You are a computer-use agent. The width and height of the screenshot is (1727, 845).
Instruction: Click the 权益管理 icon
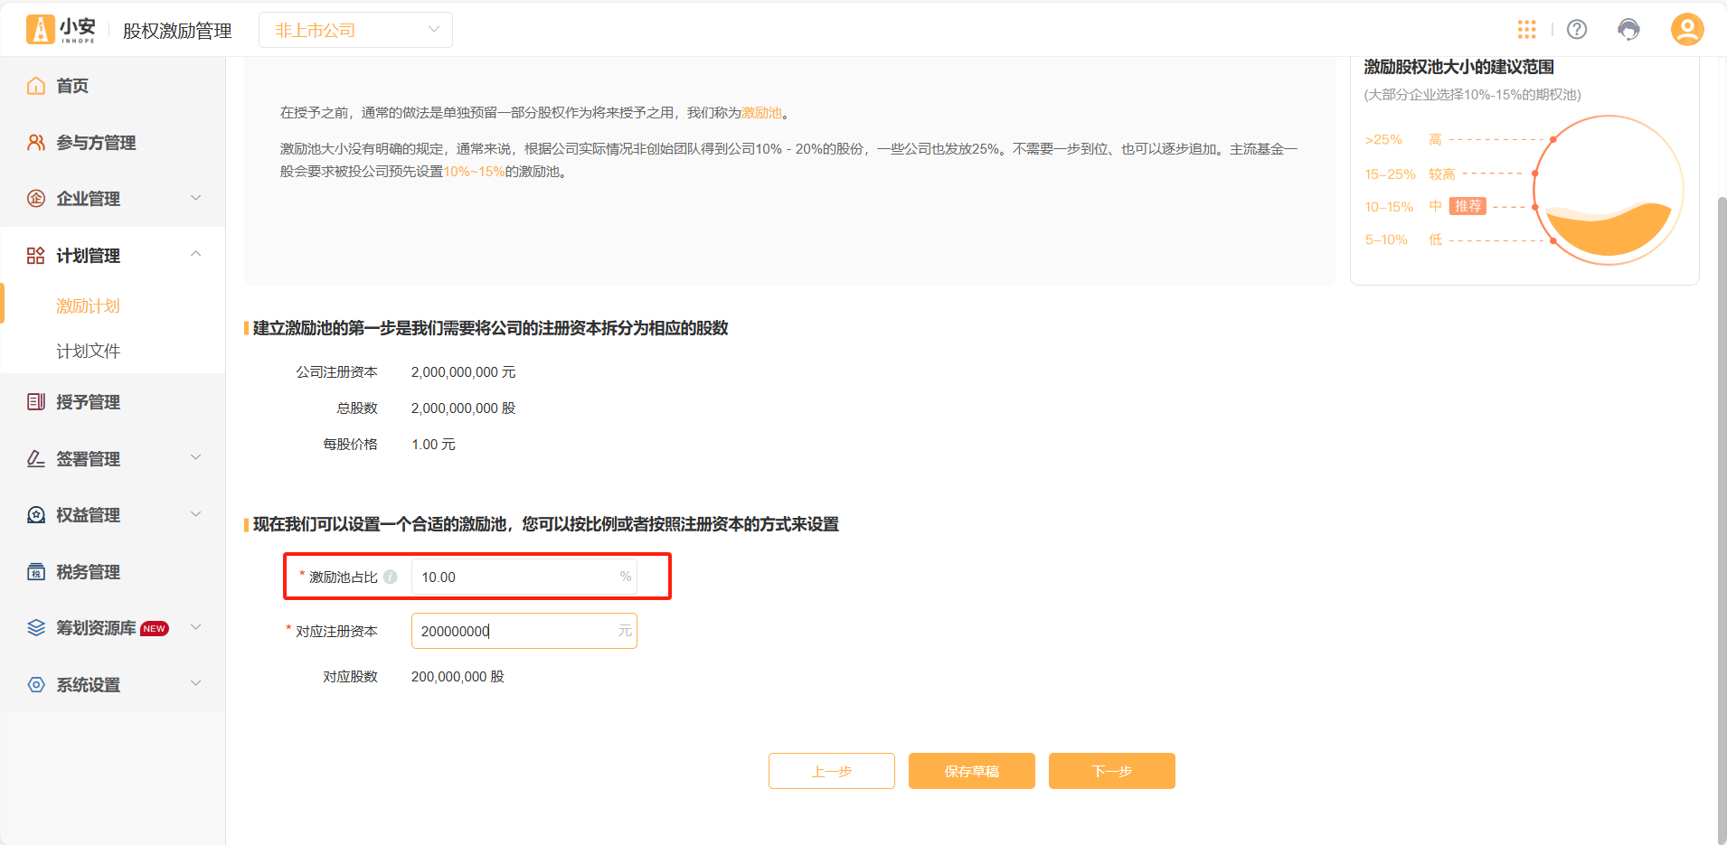tap(36, 515)
